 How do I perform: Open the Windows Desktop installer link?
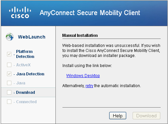coord(83,76)
